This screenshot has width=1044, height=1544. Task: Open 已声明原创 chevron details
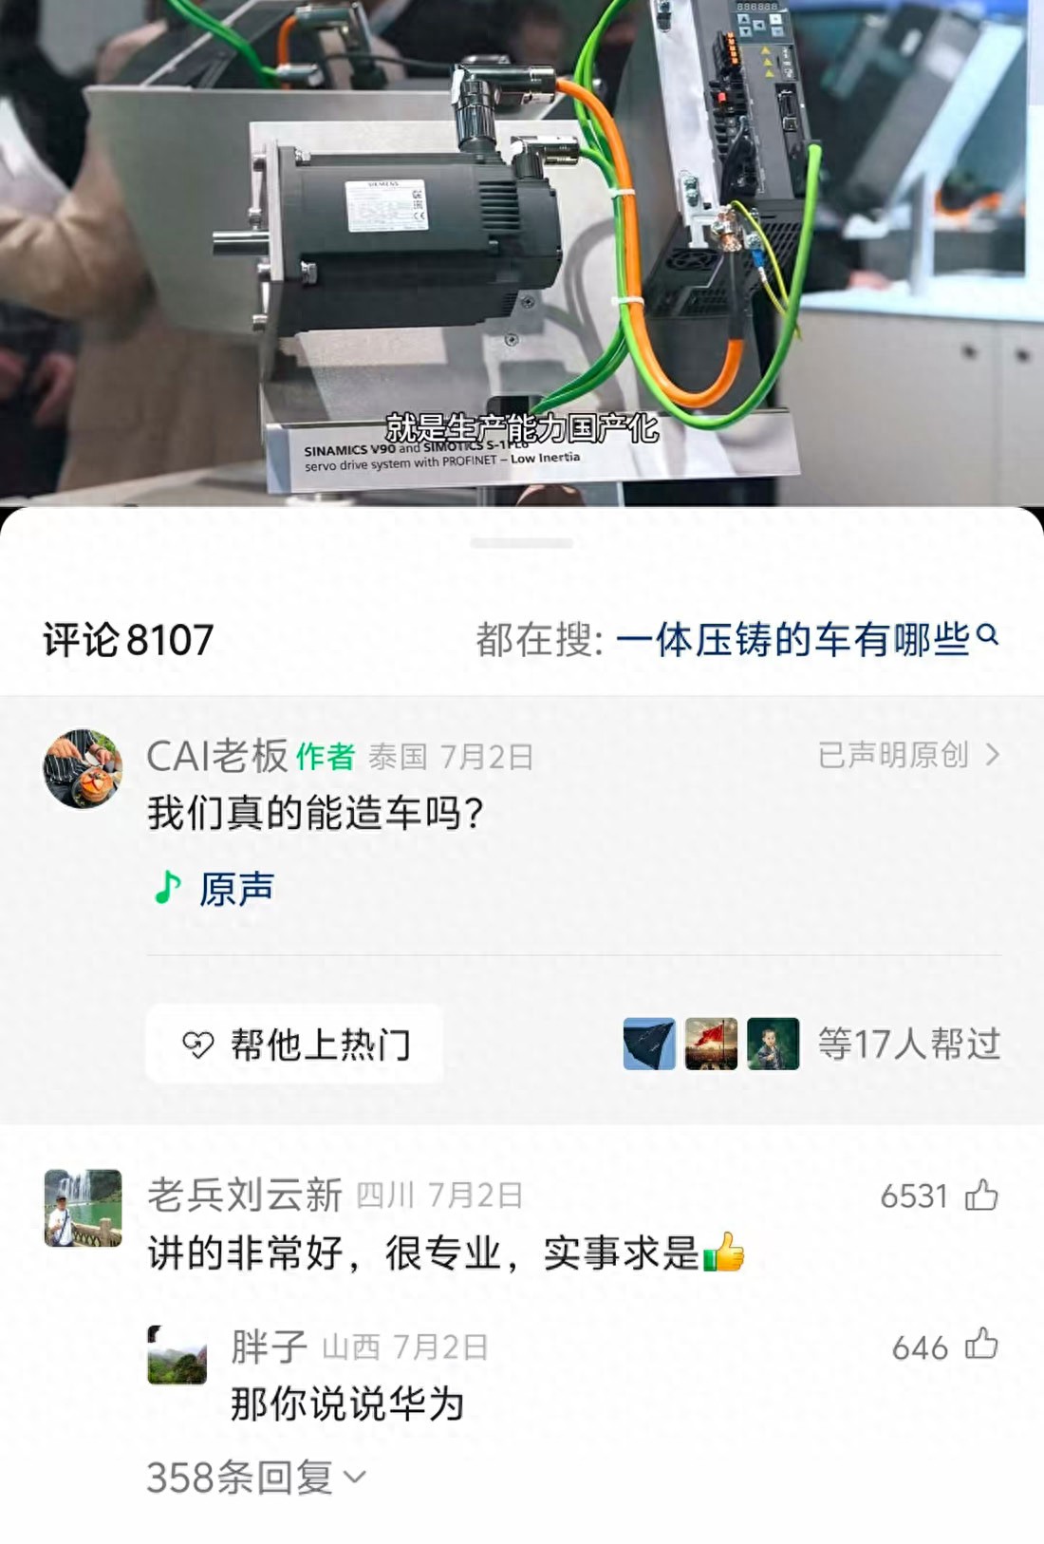tap(992, 755)
